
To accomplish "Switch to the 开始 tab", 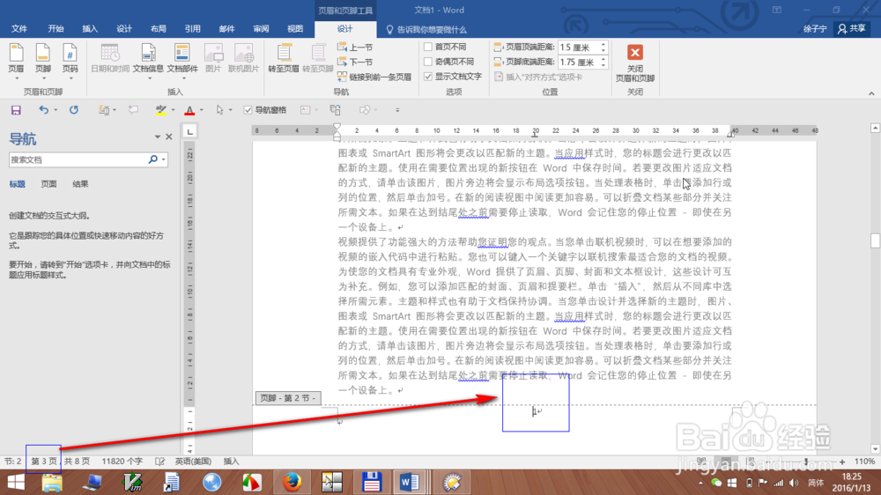I will [x=56, y=29].
